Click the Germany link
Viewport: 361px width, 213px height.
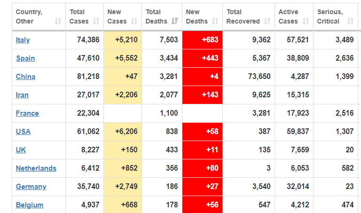[x=31, y=187]
